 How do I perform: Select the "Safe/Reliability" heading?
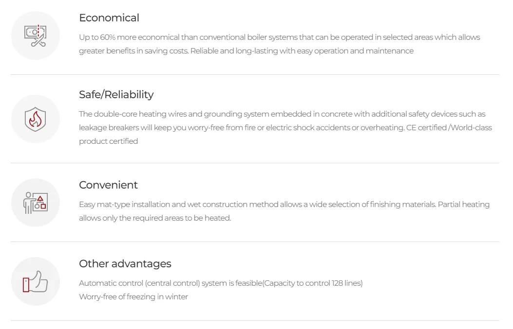pyautogui.click(x=116, y=95)
